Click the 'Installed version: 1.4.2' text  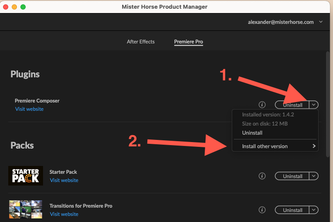(268, 115)
